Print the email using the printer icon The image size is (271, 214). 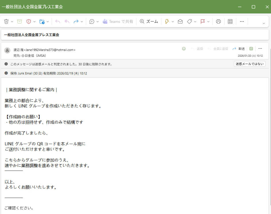[x=218, y=21]
